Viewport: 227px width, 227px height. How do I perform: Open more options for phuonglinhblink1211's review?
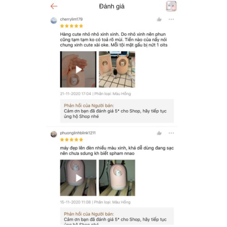(171, 133)
